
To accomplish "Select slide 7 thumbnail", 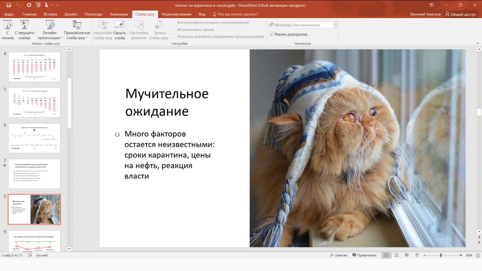I will pos(34,174).
